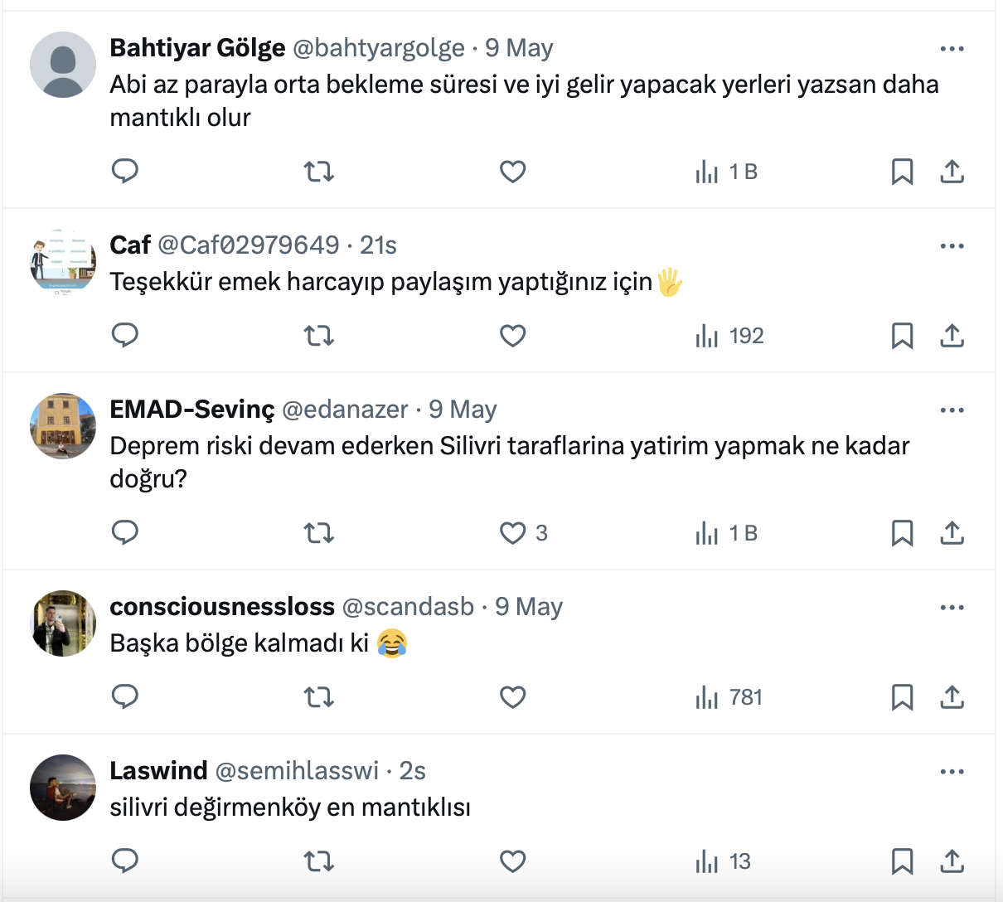Open the EMAD-Sevinç profile name
The width and height of the screenshot is (1003, 902).
coord(192,410)
